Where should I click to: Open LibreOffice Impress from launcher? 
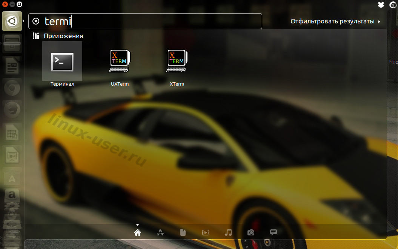tap(12, 155)
